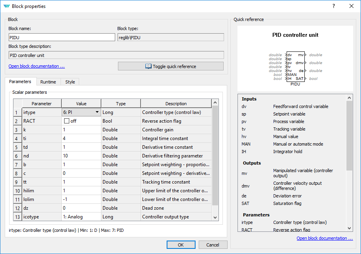
Task: Toggle the RACT reverse action checkbox
Action: pyautogui.click(x=66, y=121)
